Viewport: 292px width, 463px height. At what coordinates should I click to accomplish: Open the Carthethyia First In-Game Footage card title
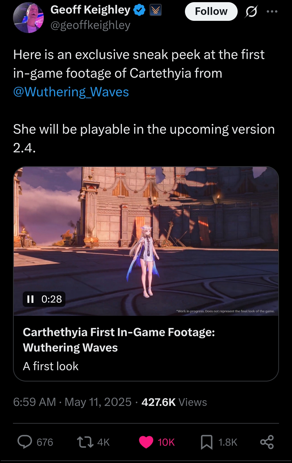[119, 340]
